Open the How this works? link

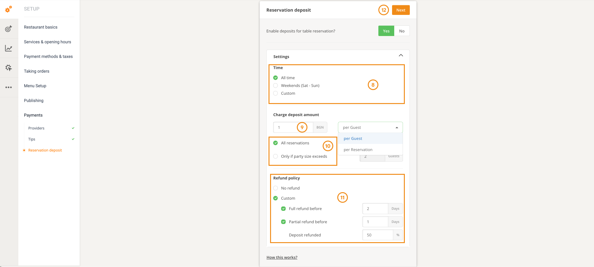[x=282, y=257]
